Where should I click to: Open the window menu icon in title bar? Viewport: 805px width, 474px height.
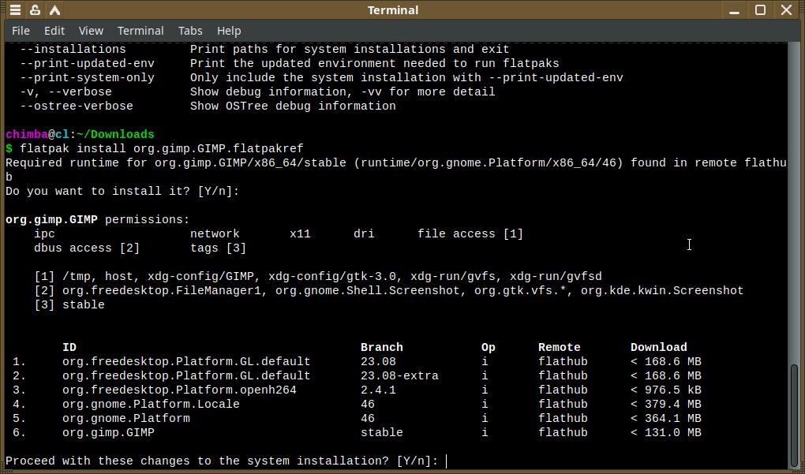coord(14,10)
